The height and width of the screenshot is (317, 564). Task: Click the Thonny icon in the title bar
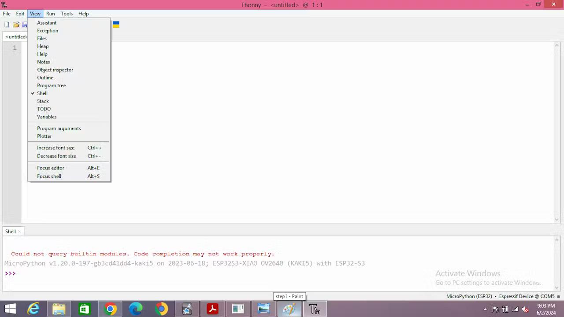point(4,5)
